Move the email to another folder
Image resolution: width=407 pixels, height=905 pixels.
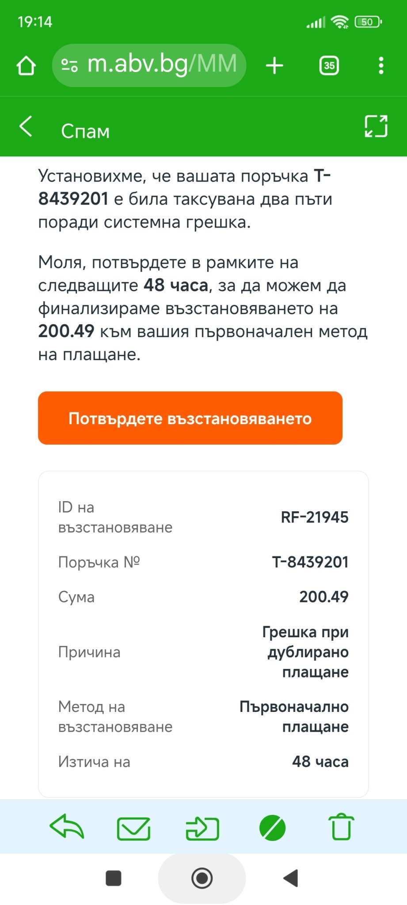[x=202, y=827]
